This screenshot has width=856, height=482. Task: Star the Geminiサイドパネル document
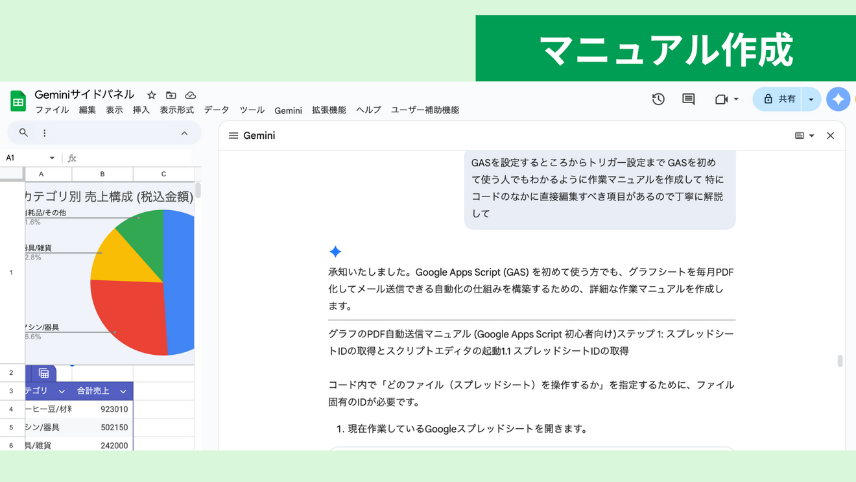point(151,95)
